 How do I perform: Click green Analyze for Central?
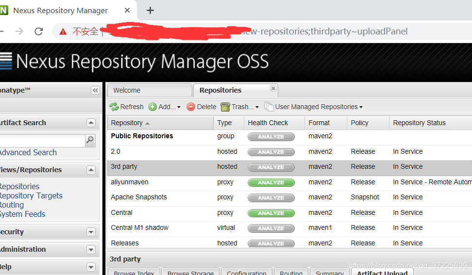(271, 213)
